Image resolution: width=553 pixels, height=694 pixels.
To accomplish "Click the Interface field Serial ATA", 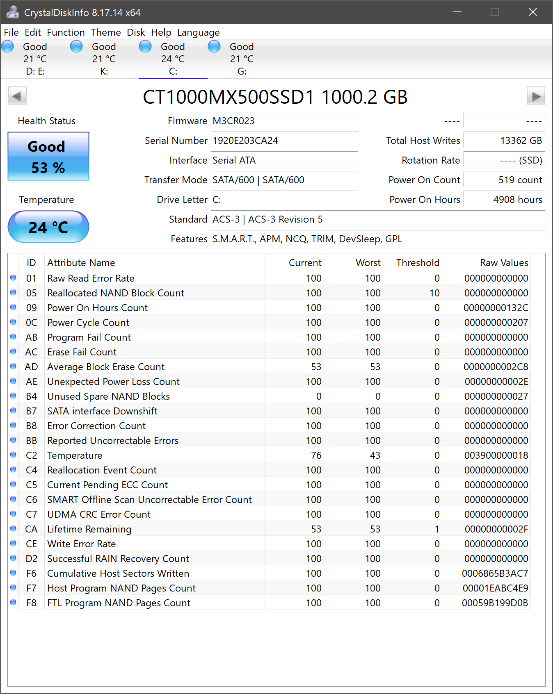I will [x=284, y=160].
